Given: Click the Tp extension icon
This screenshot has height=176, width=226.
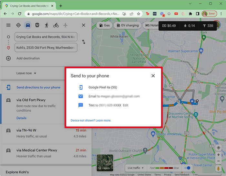Looking at the screenshot, I should [x=147, y=14].
